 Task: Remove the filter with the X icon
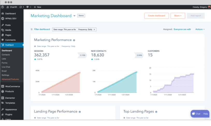click(x=94, y=29)
